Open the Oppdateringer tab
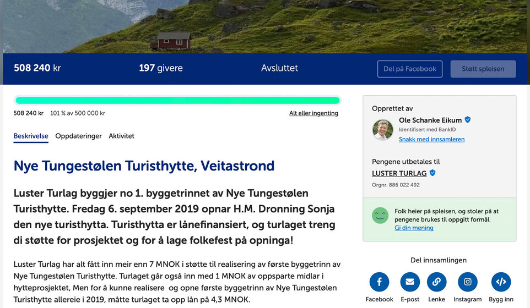 78,136
